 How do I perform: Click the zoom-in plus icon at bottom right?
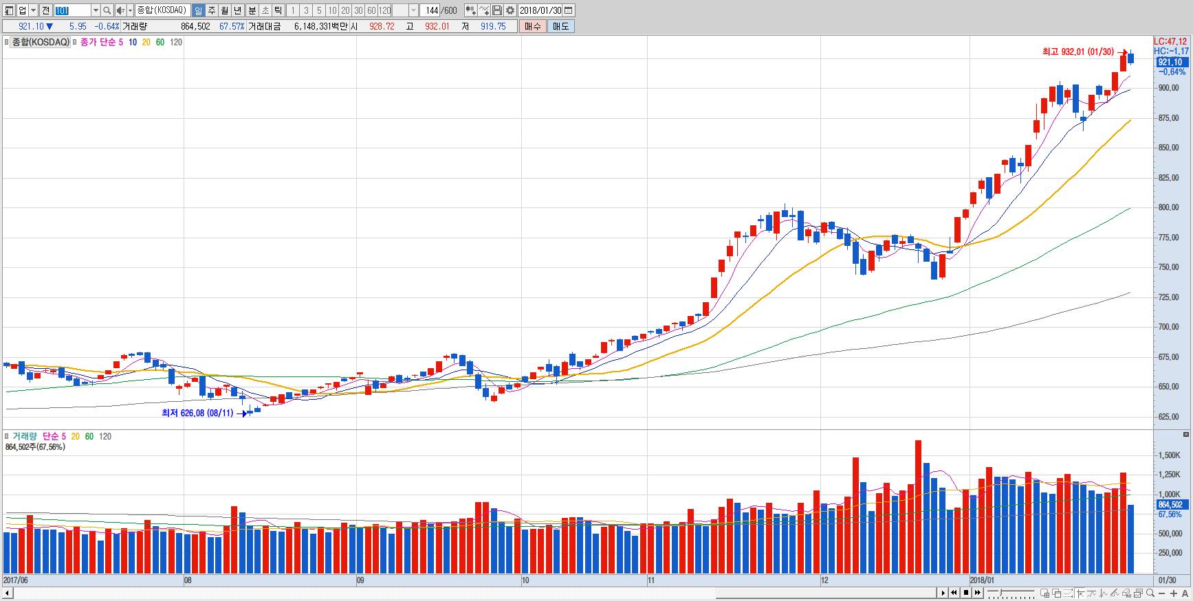click(x=1174, y=593)
